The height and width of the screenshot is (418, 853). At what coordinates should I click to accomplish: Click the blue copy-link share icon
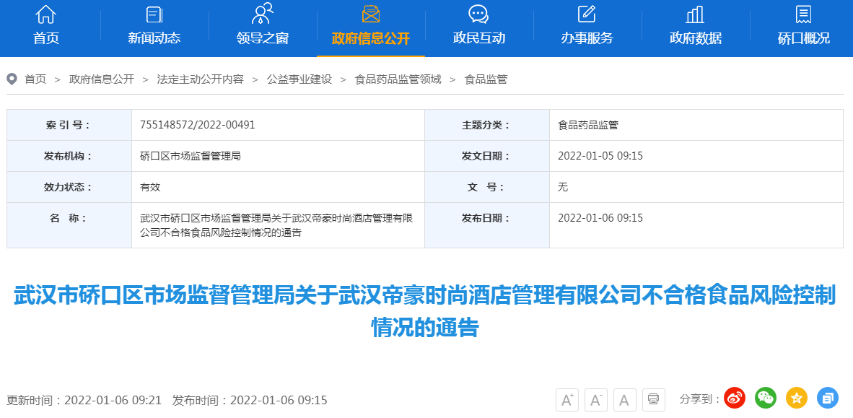pyautogui.click(x=827, y=397)
